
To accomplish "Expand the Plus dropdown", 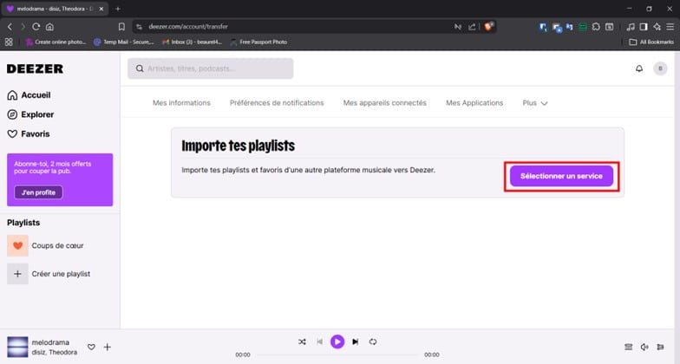I will [x=535, y=102].
